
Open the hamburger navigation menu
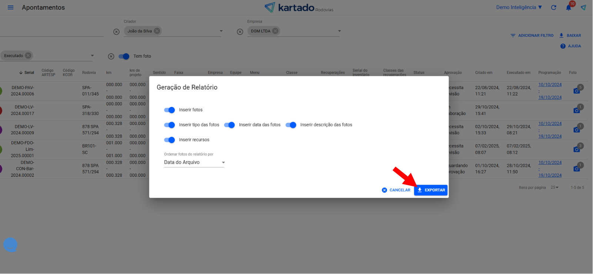tap(10, 7)
